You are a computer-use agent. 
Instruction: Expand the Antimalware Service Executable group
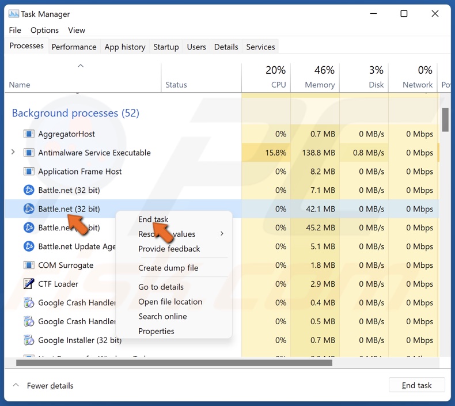pyautogui.click(x=13, y=152)
